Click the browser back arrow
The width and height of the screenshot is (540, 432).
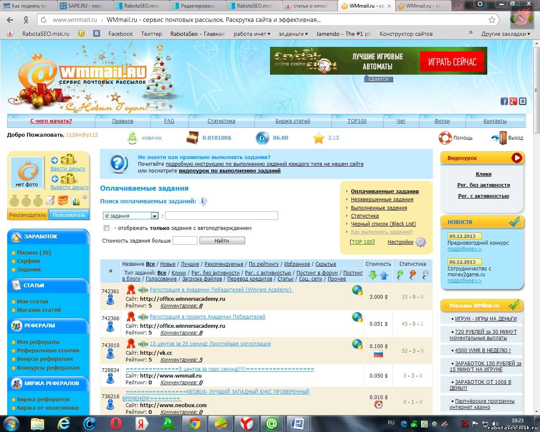pyautogui.click(x=10, y=20)
